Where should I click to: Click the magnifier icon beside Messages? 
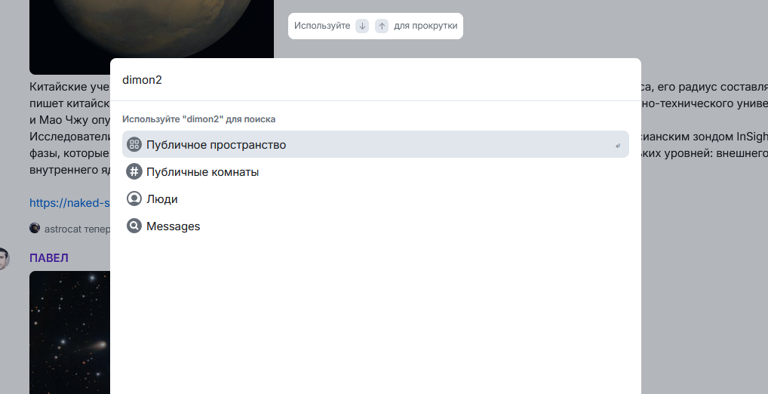tap(134, 226)
